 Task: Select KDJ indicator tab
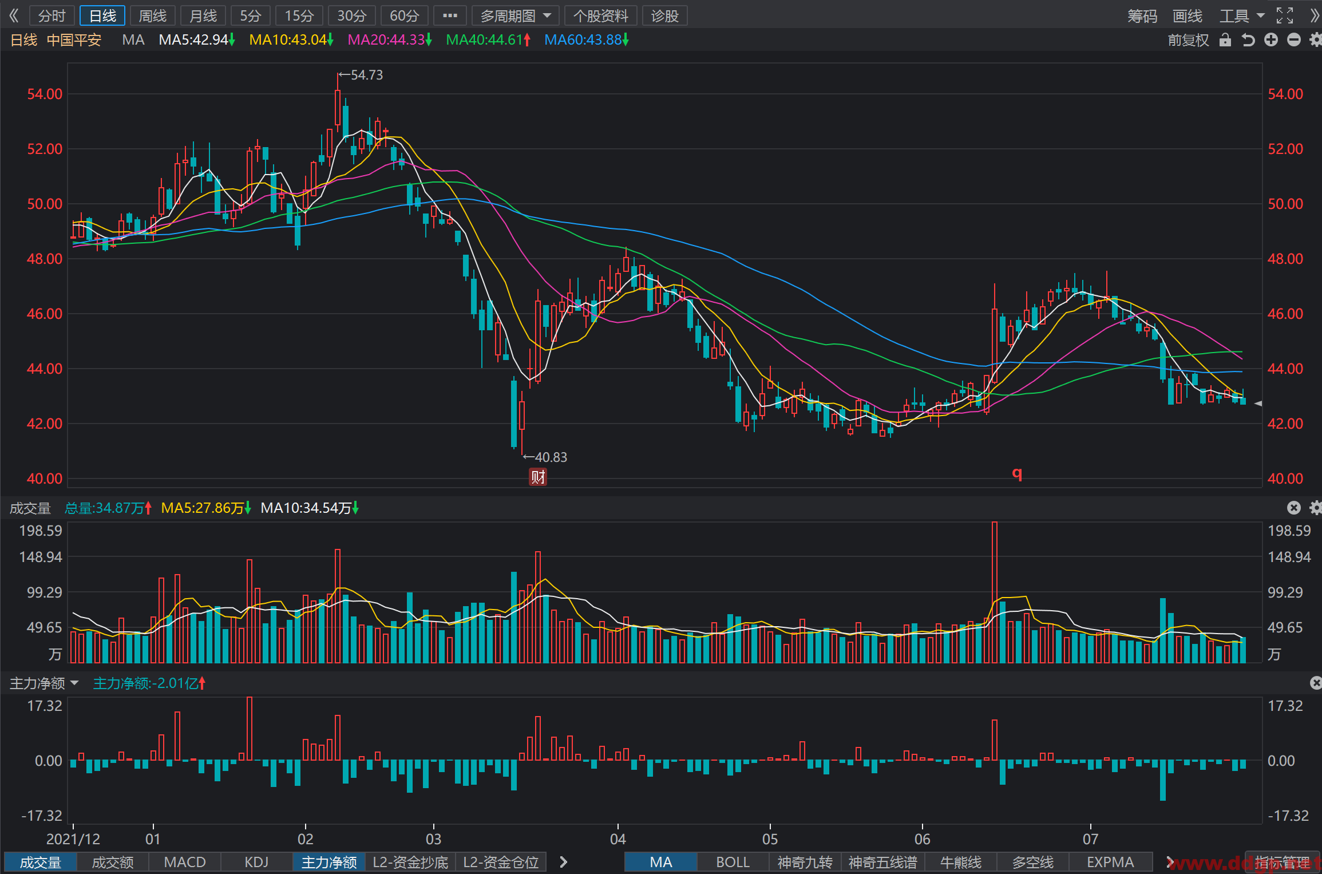pyautogui.click(x=256, y=862)
